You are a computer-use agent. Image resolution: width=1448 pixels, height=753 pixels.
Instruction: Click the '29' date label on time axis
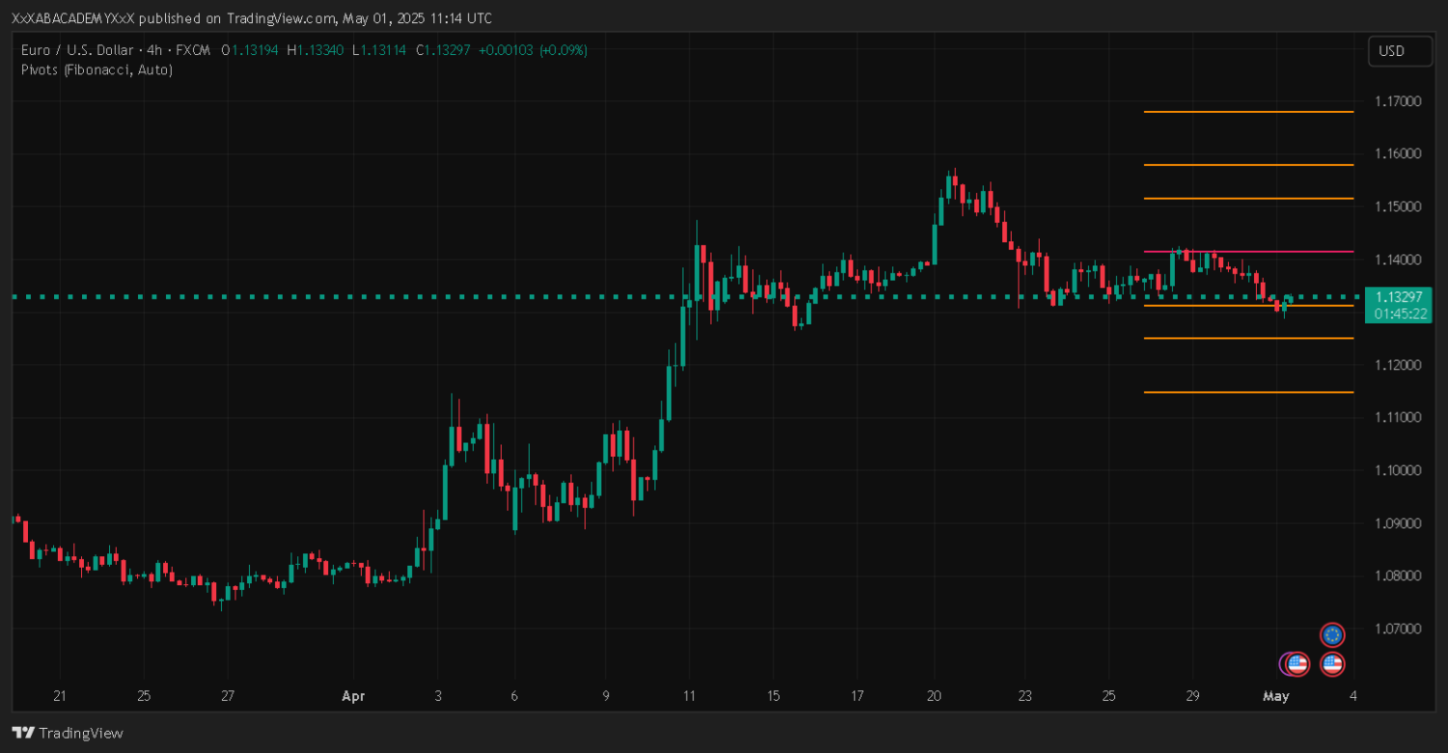point(1192,696)
